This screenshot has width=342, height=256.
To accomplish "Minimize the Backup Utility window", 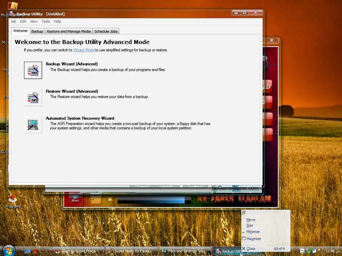I will tap(236, 13).
